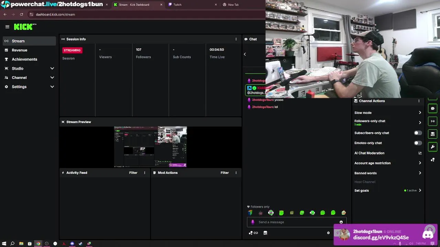Toggle Emotes-only chat switch

pyautogui.click(x=418, y=143)
